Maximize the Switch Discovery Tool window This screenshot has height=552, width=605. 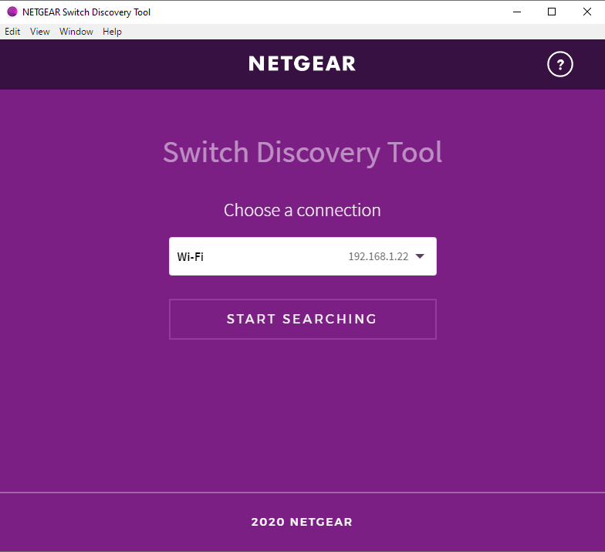click(x=551, y=12)
